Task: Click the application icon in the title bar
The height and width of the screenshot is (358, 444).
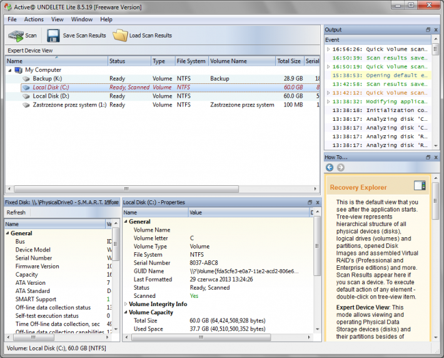Action: pos(8,7)
